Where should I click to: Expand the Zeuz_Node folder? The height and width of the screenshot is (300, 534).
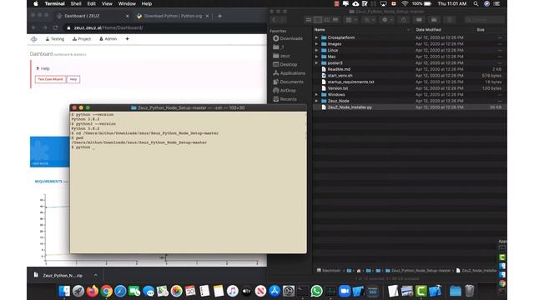(316, 101)
